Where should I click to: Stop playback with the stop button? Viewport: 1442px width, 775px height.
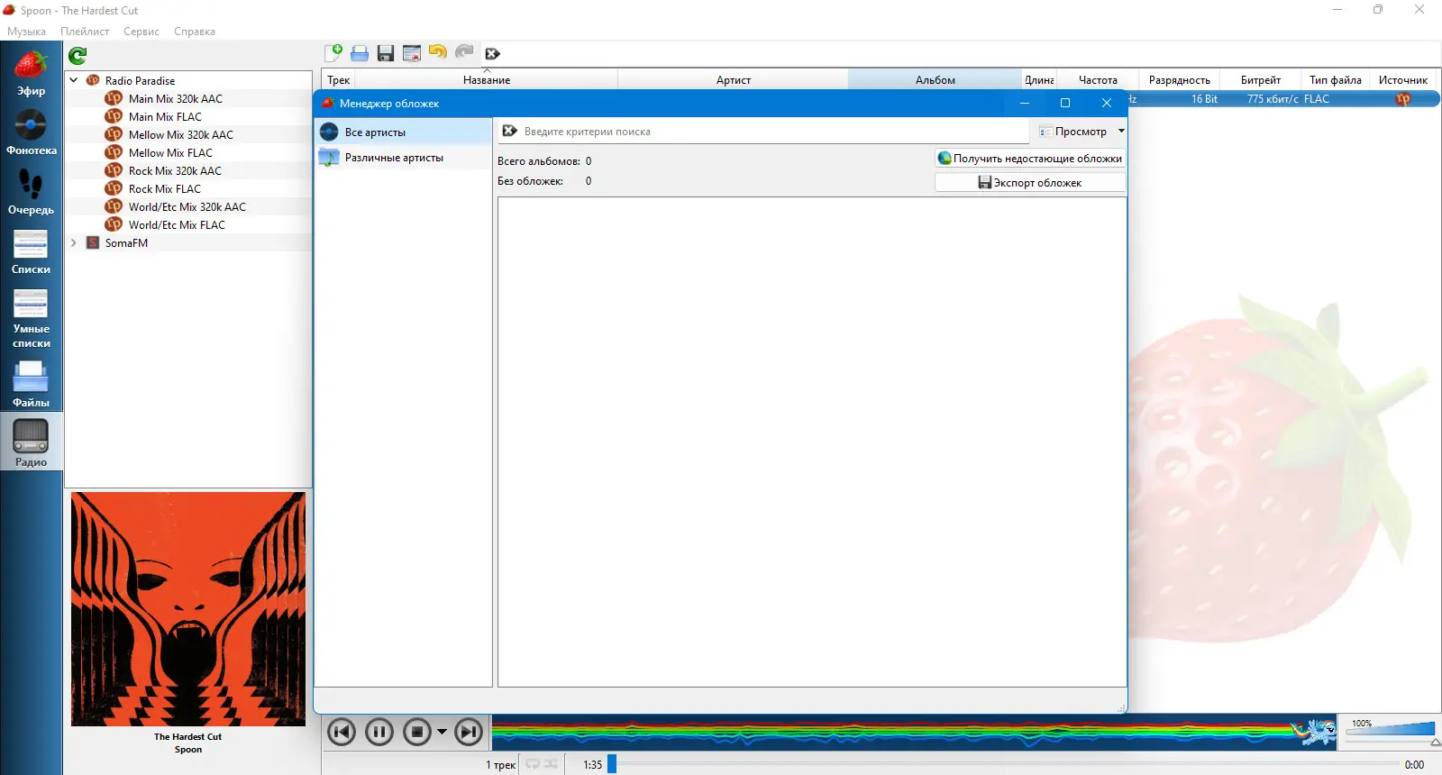pyautogui.click(x=417, y=732)
